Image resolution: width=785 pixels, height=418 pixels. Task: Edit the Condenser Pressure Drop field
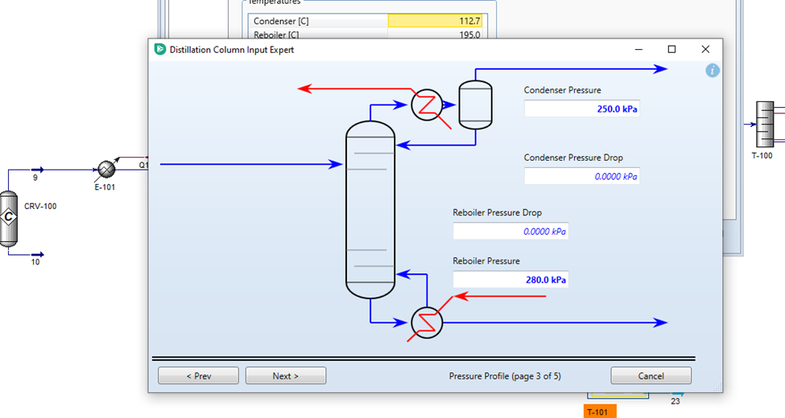tap(582, 176)
